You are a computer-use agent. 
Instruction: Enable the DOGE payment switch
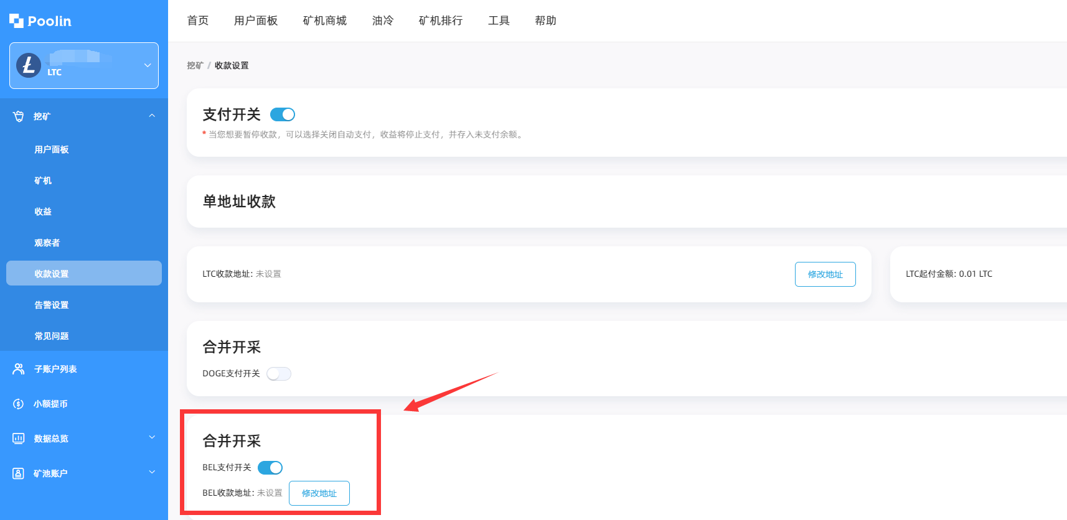(279, 374)
